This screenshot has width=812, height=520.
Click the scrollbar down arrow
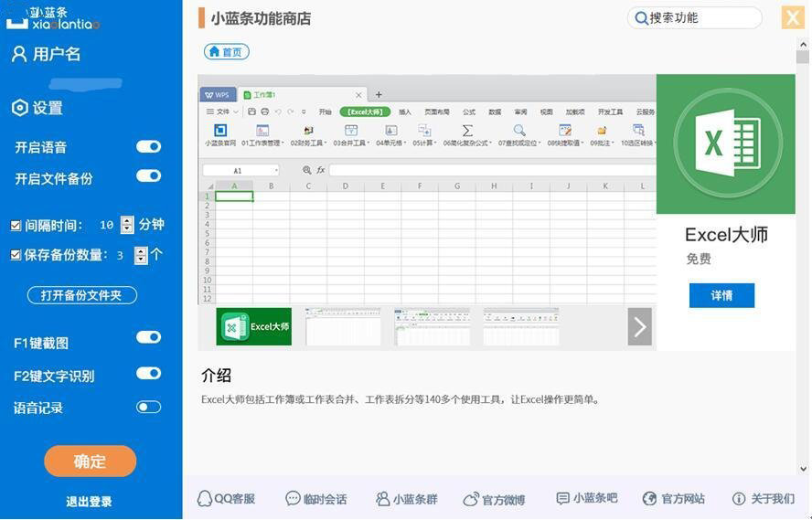(803, 469)
